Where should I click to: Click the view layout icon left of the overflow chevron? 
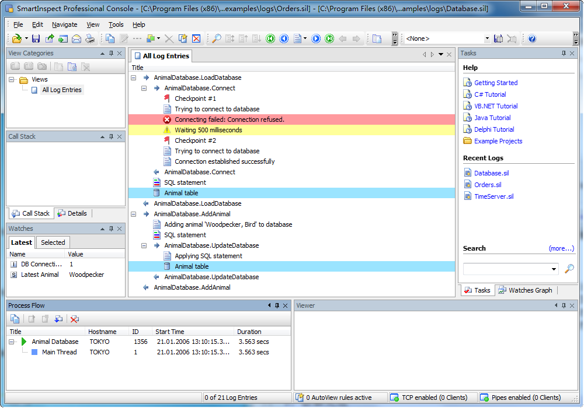[x=377, y=38]
